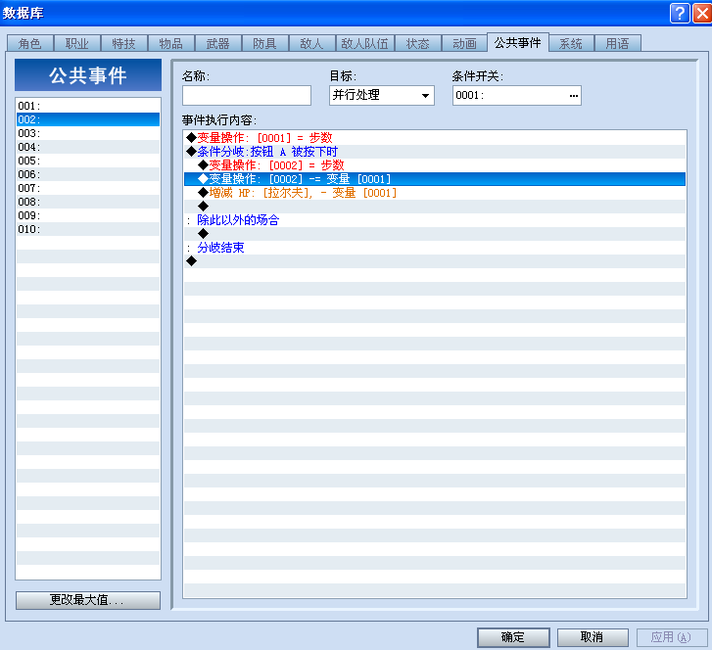The height and width of the screenshot is (650, 712).
Task: Click the 名称 input field
Action: pyautogui.click(x=247, y=95)
